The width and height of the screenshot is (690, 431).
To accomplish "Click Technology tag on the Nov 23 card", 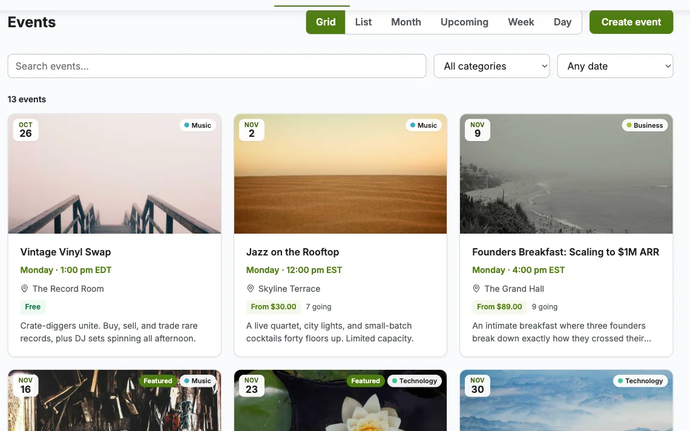I will tap(414, 381).
